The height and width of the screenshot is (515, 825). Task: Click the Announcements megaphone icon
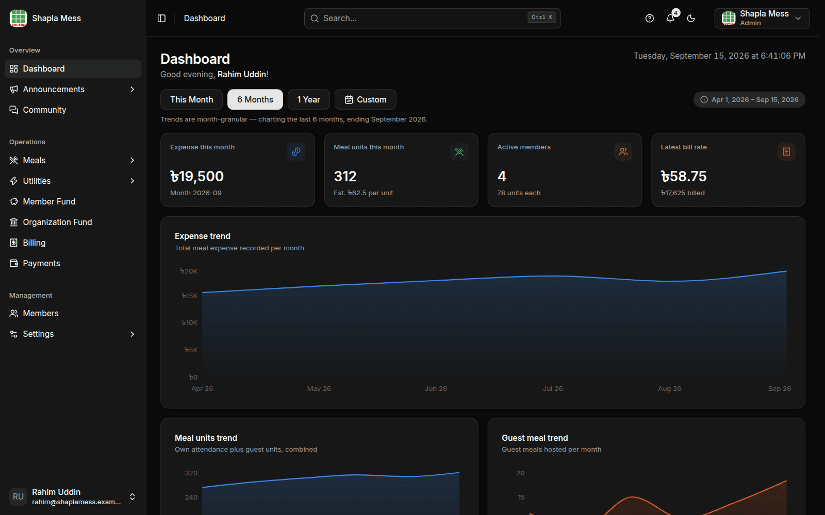[x=14, y=89]
